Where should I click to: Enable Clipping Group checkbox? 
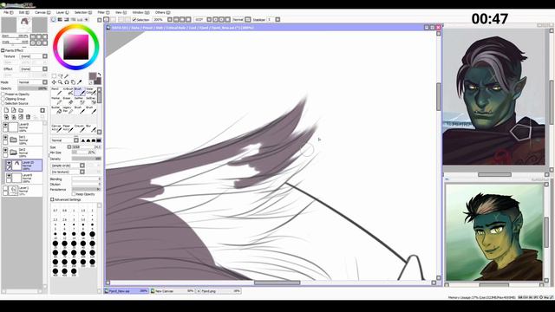point(3,99)
